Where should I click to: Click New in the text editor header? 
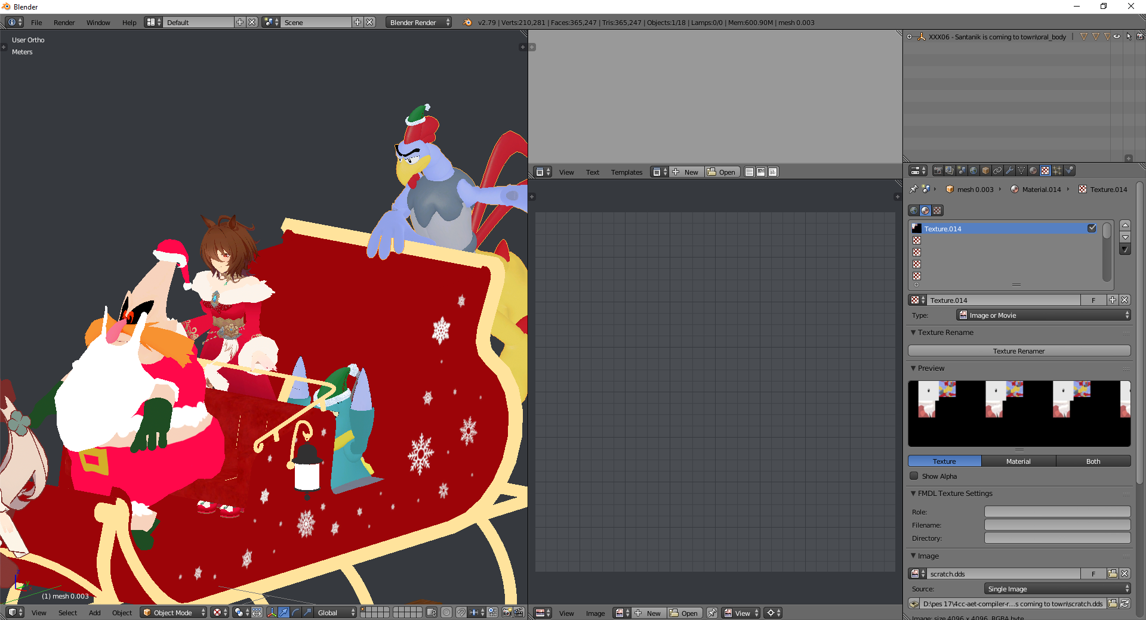[x=686, y=172]
